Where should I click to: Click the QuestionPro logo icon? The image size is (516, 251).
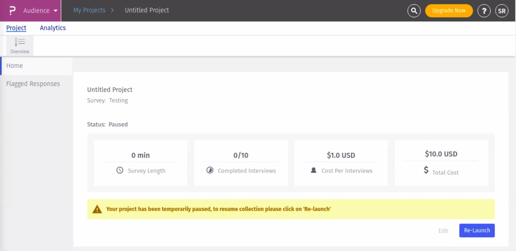[x=12, y=10]
